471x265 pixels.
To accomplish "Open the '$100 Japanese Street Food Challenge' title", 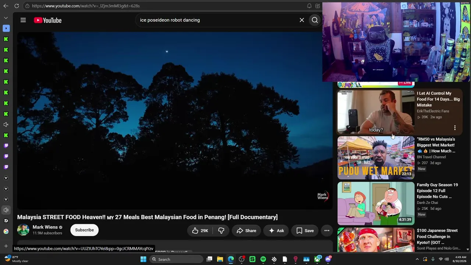I will (437, 236).
